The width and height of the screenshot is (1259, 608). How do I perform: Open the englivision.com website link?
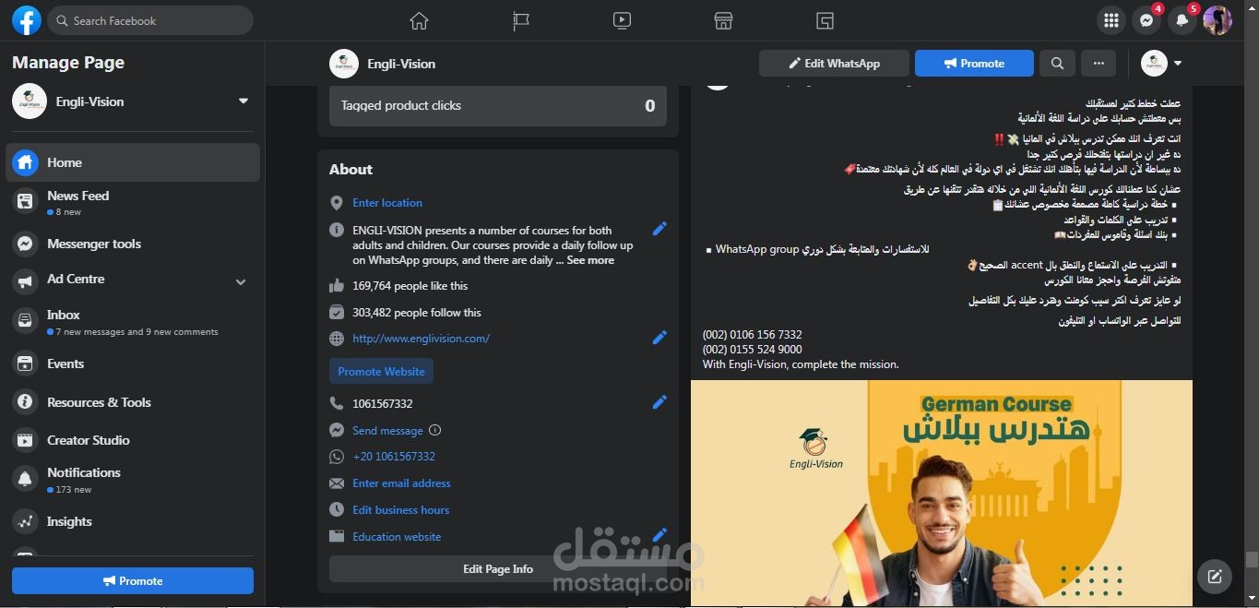click(x=421, y=339)
